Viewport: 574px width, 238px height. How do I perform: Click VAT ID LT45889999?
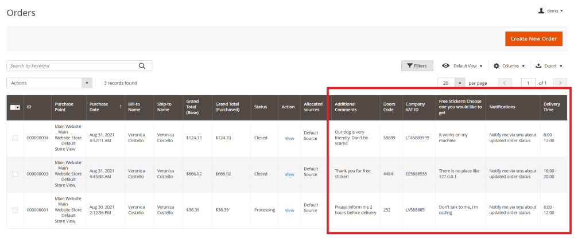(417, 138)
